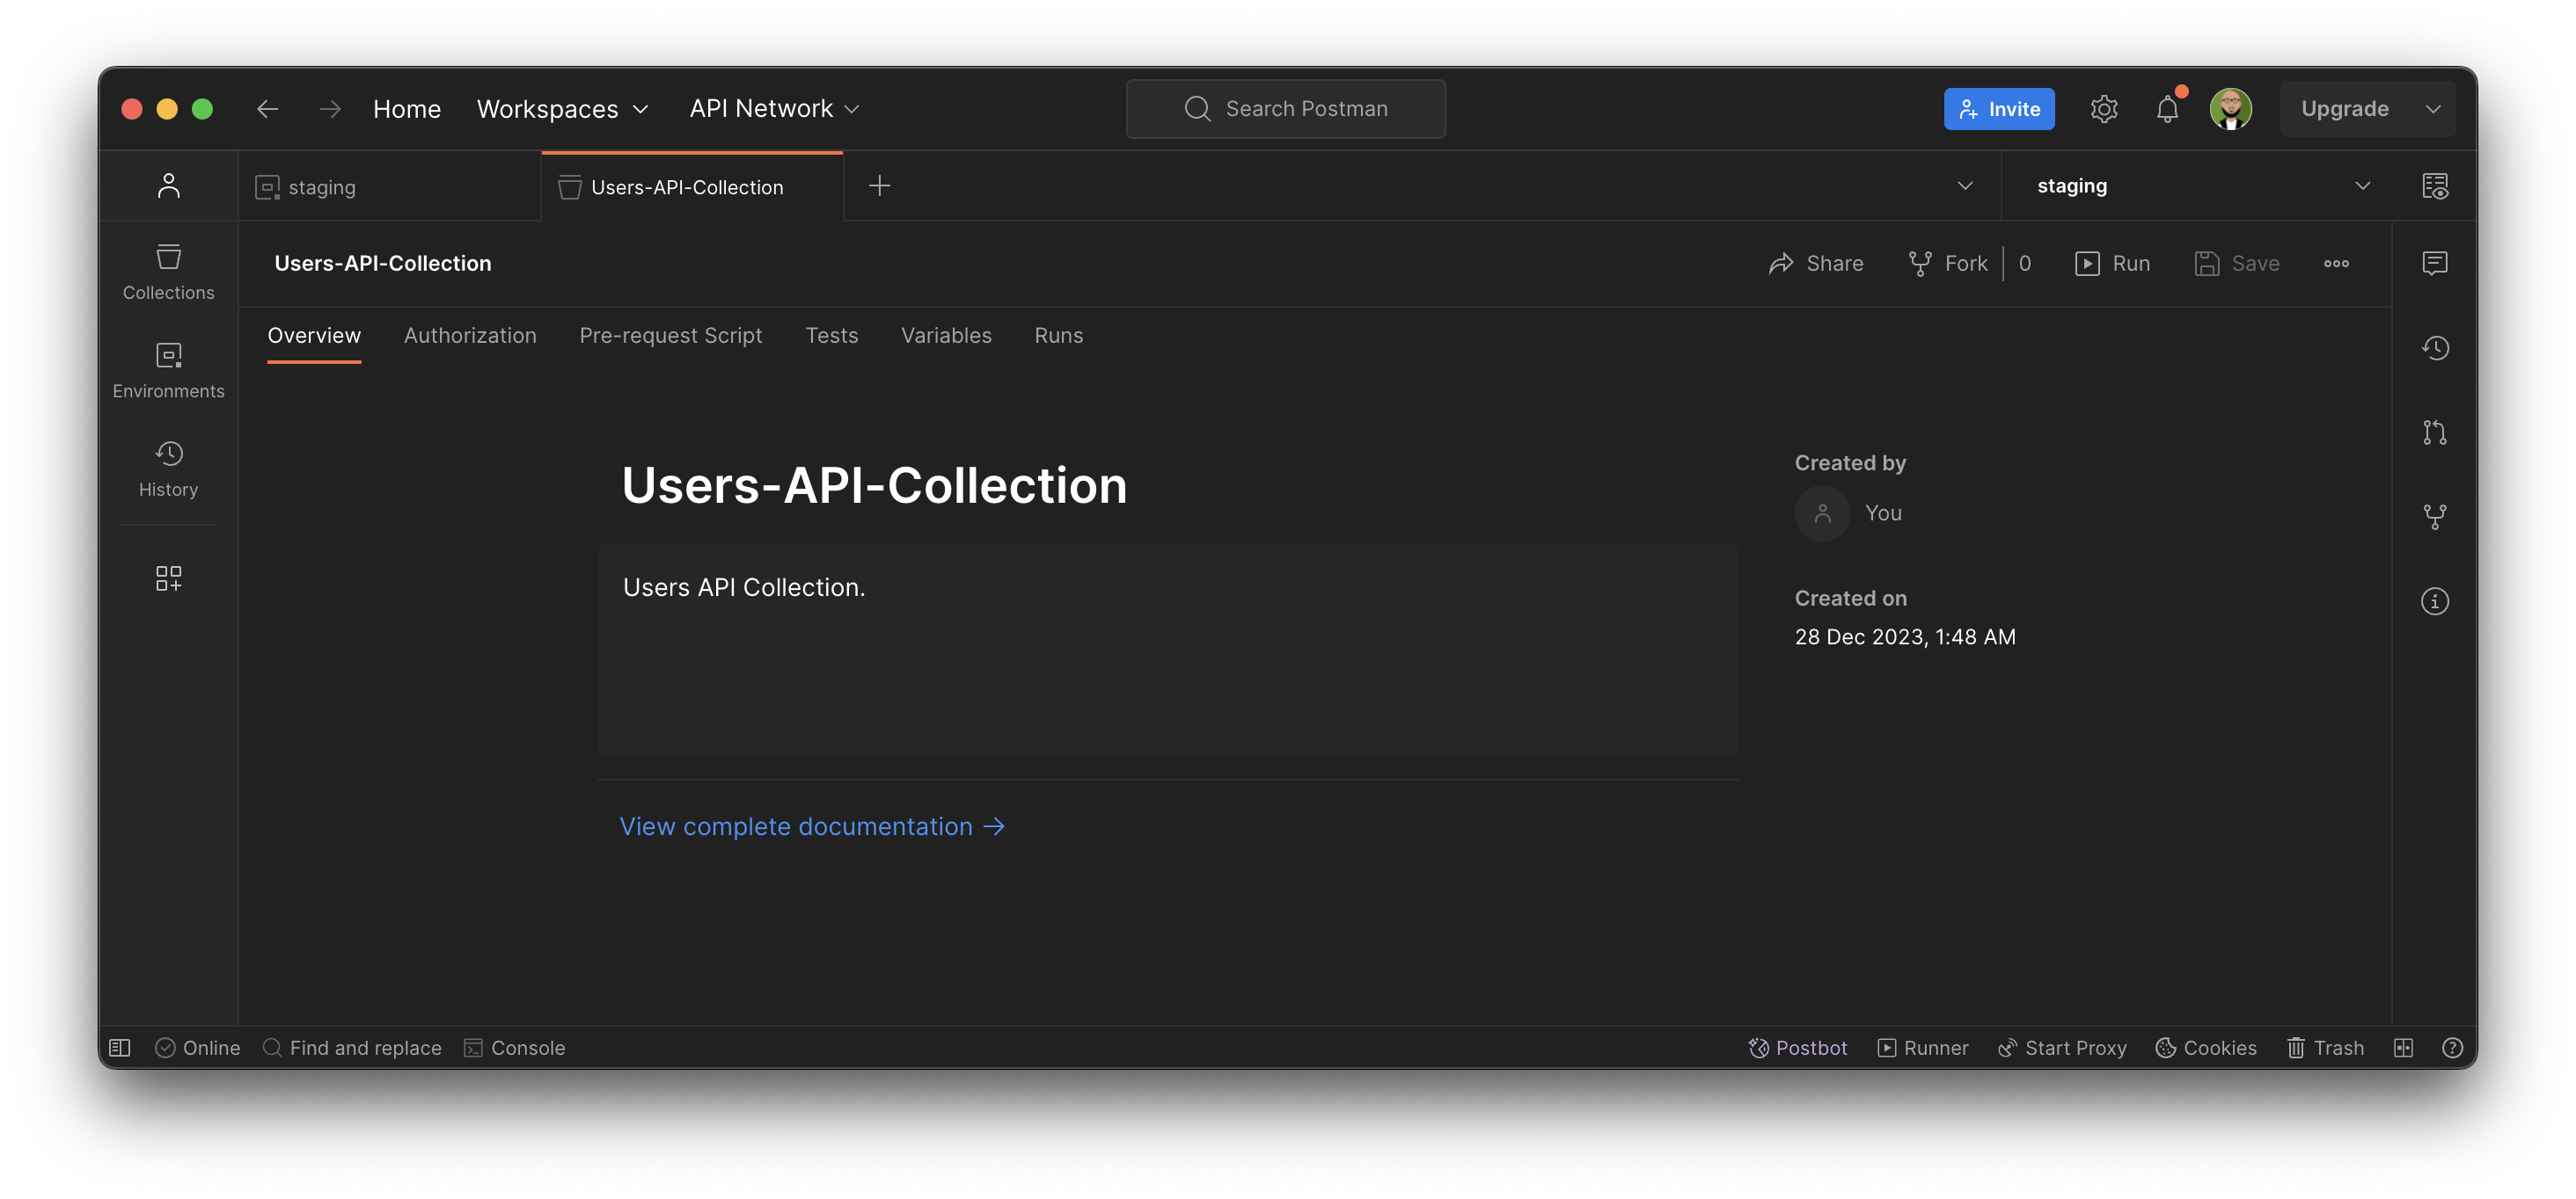Open the Workspaces dropdown
Viewport: 2576px width, 1199px height.
click(x=562, y=108)
